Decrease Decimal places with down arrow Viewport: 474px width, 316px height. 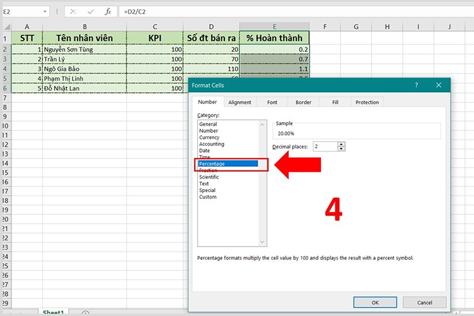point(341,149)
